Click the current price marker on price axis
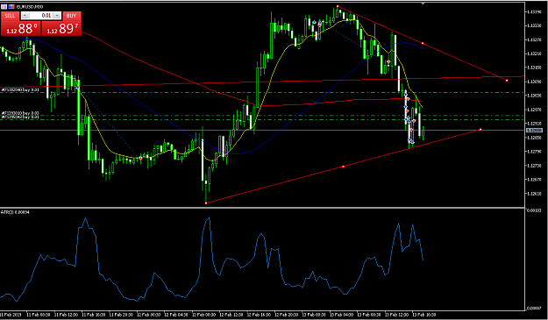548x320 pixels. pos(534,131)
